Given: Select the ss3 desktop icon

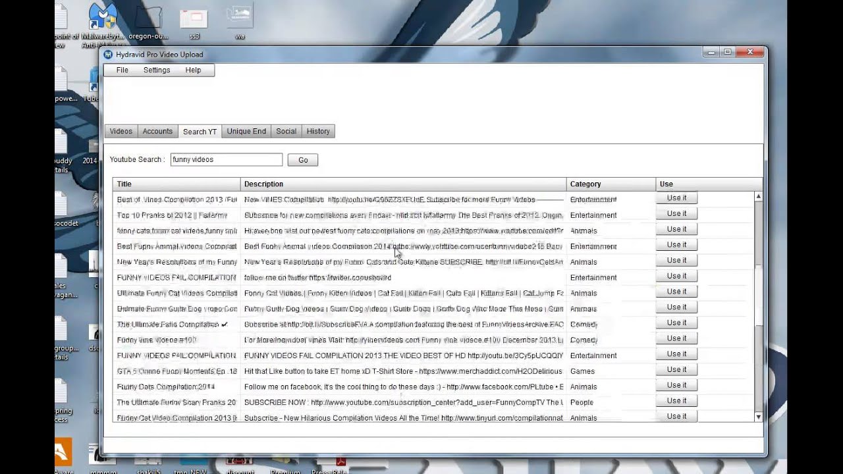Looking at the screenshot, I should [x=194, y=25].
